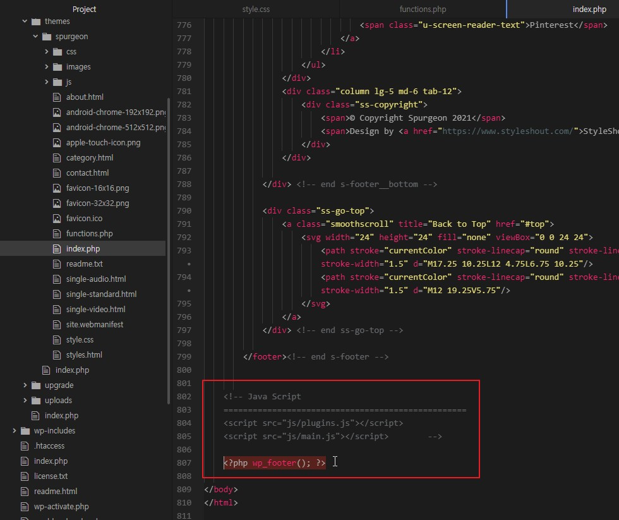The width and height of the screenshot is (619, 520).
Task: Collapse the spurgeon folder chevron
Action: point(35,36)
